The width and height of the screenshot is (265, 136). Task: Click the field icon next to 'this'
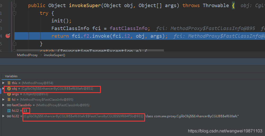pos(9,83)
